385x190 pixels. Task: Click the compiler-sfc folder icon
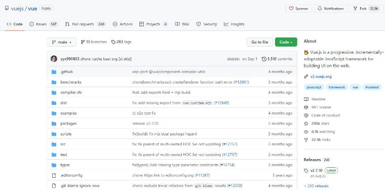(54, 93)
